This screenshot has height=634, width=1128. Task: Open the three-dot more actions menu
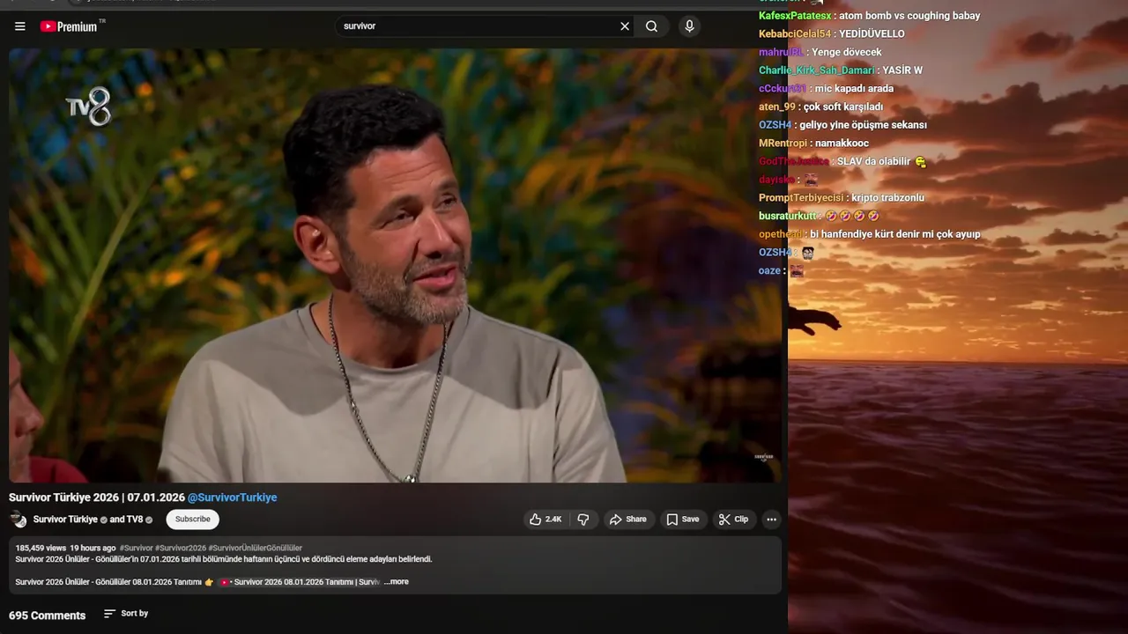click(x=771, y=520)
